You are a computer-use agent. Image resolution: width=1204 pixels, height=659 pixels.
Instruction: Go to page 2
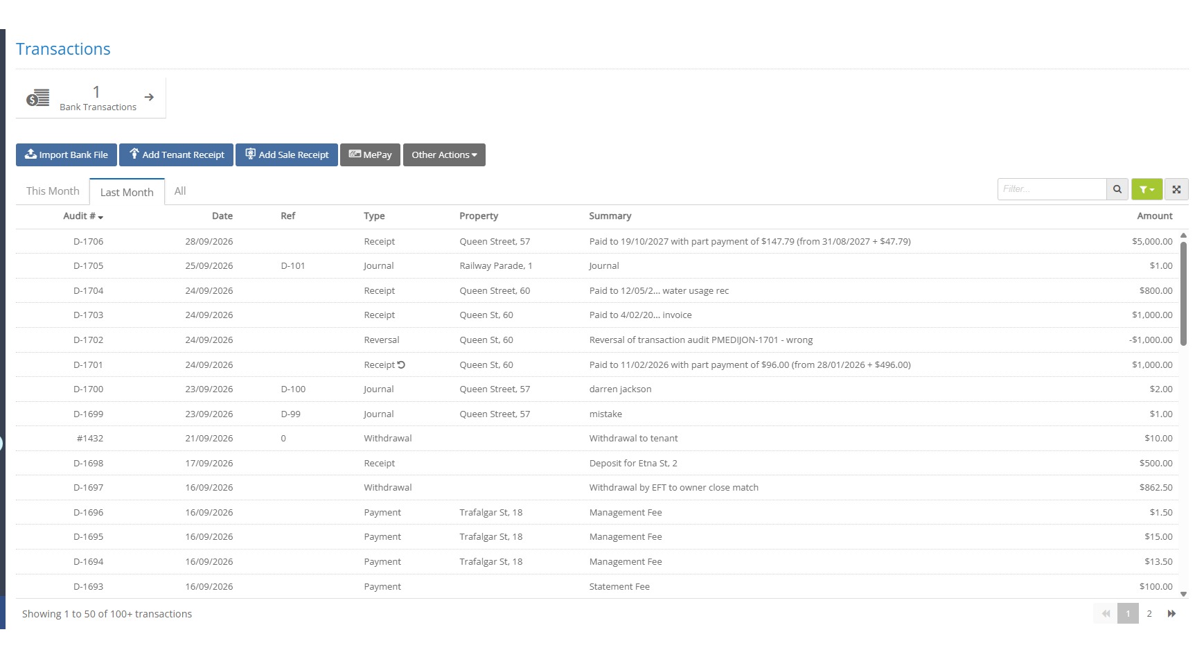(x=1149, y=614)
